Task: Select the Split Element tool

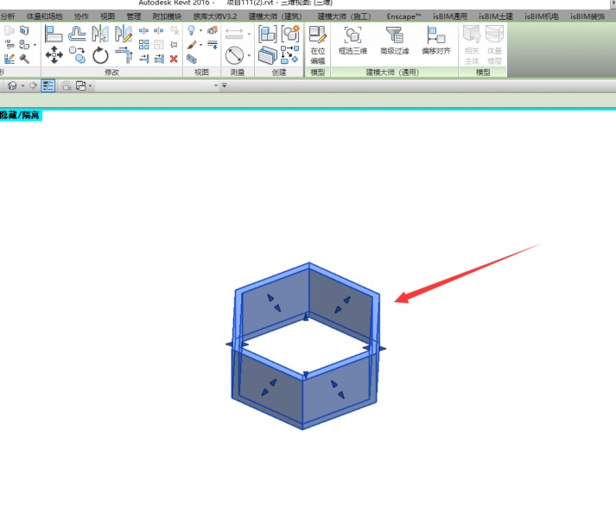Action: (x=143, y=30)
